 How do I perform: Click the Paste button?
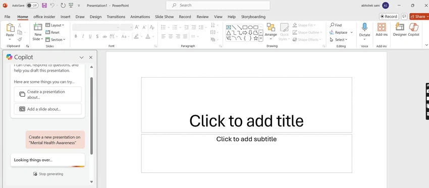click(10, 32)
